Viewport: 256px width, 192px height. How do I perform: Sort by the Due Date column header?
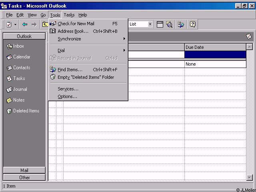point(215,47)
